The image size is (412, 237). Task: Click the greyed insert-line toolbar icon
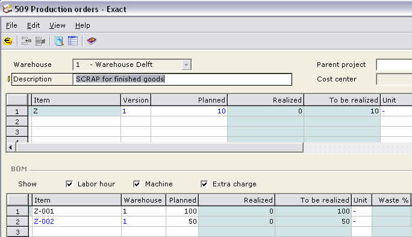26,41
